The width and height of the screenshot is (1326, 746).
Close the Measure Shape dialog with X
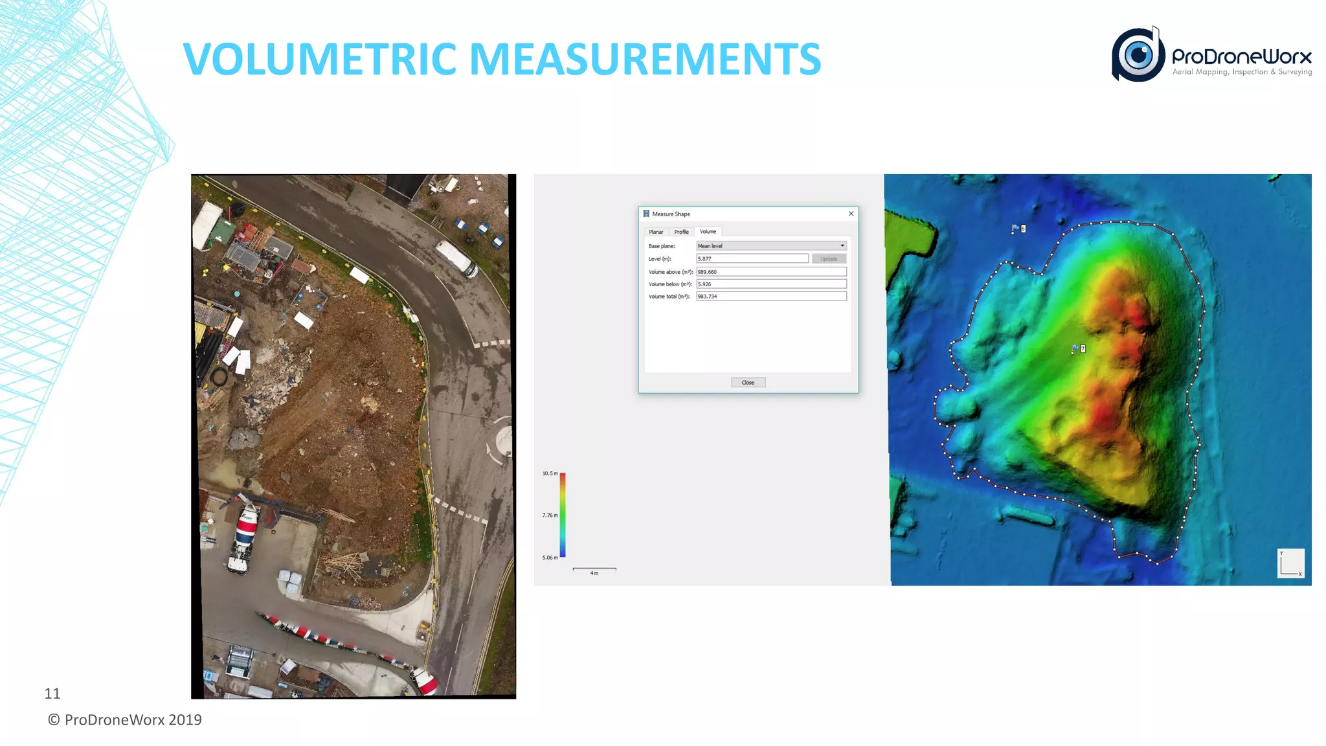click(851, 214)
